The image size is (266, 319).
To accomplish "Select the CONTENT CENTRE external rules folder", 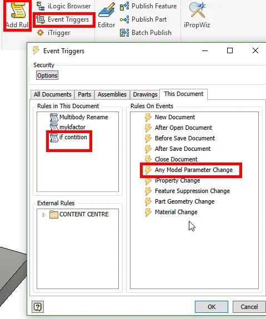I will tap(79, 215).
